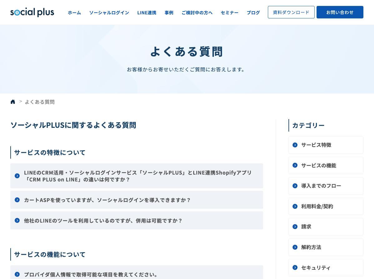Image resolution: width=374 pixels, height=279 pixels.
Task: Click the お問い合わせ button
Action: (340, 12)
